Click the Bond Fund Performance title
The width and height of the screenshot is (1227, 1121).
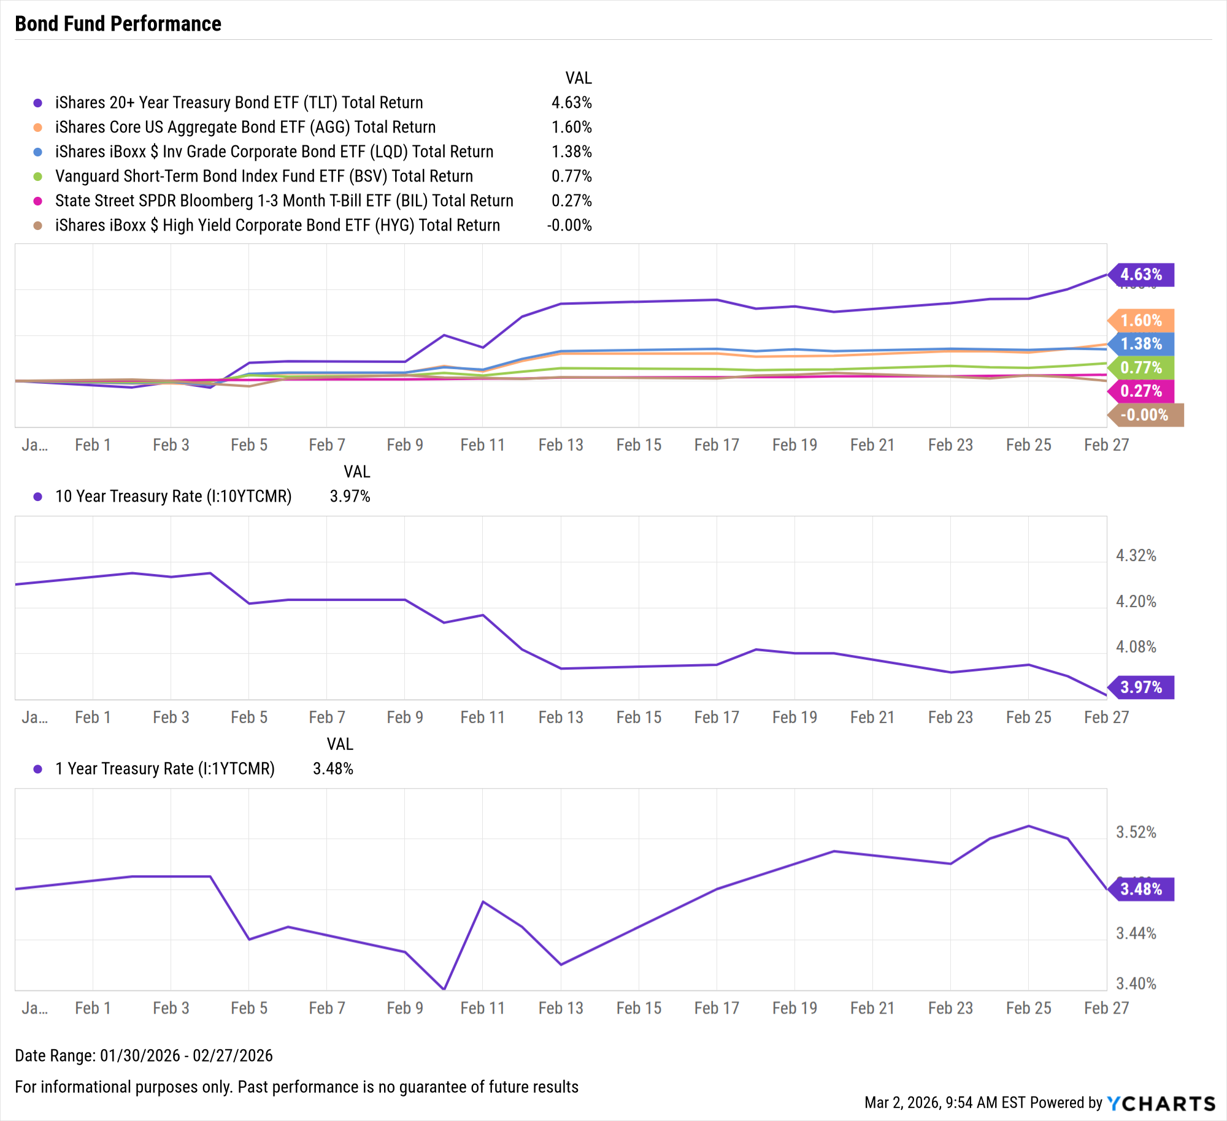click(x=118, y=23)
